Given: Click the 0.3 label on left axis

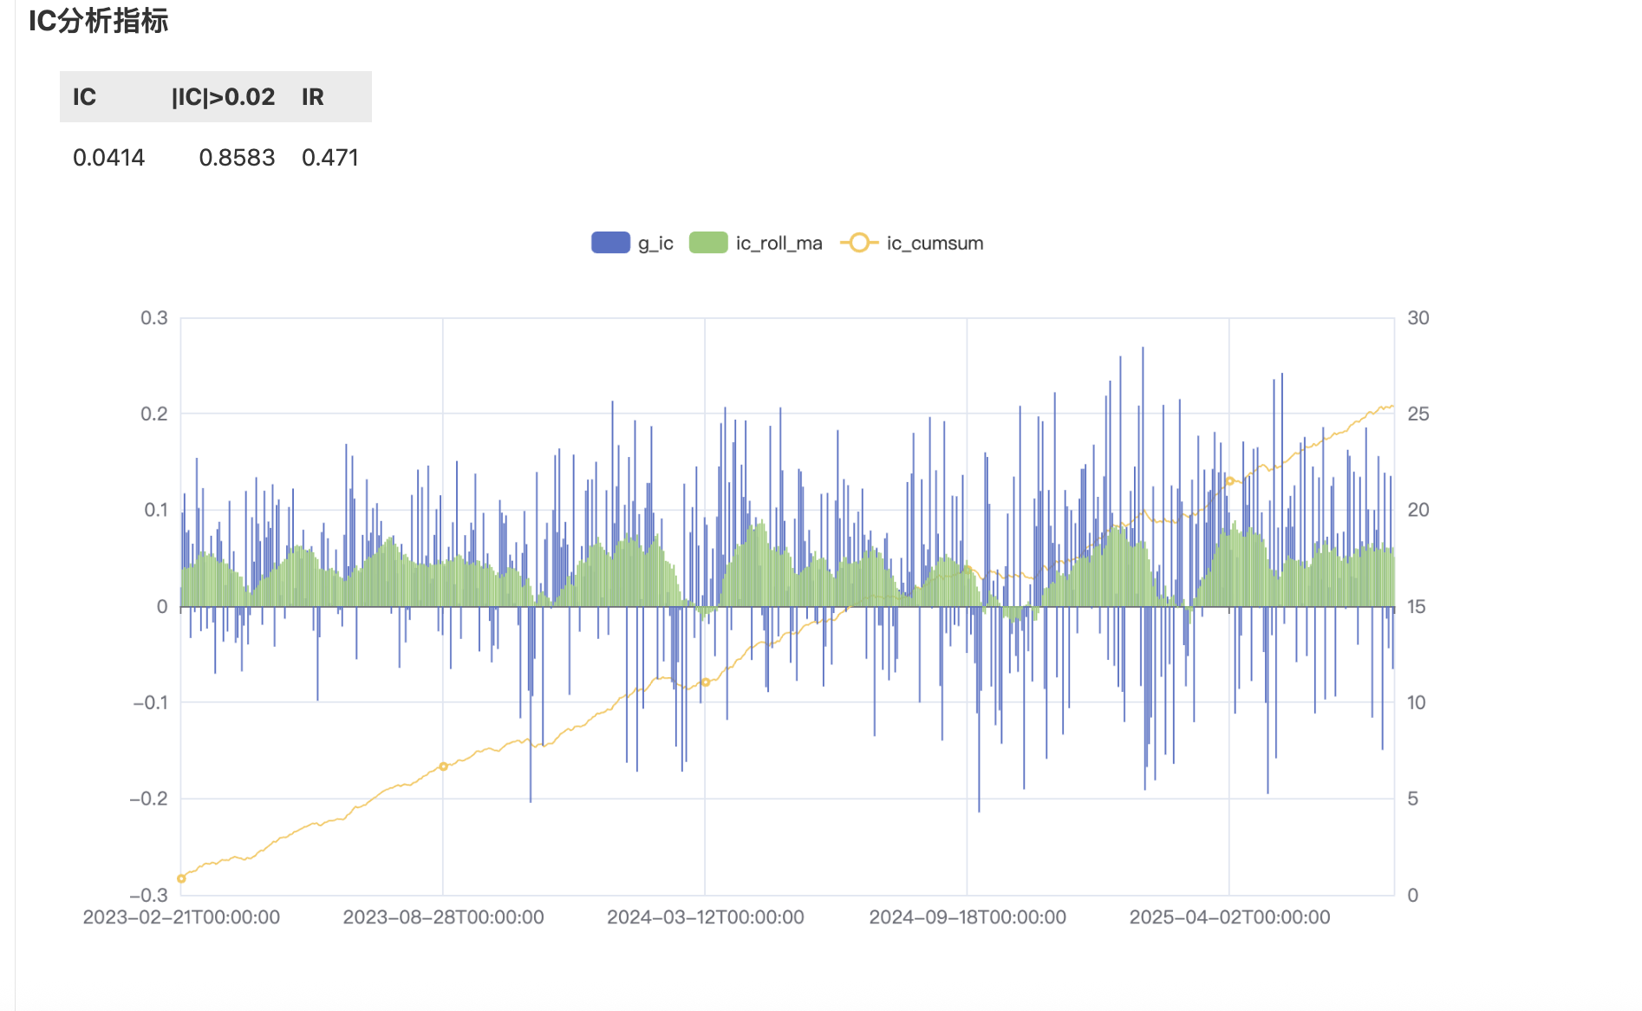Looking at the screenshot, I should [x=154, y=318].
